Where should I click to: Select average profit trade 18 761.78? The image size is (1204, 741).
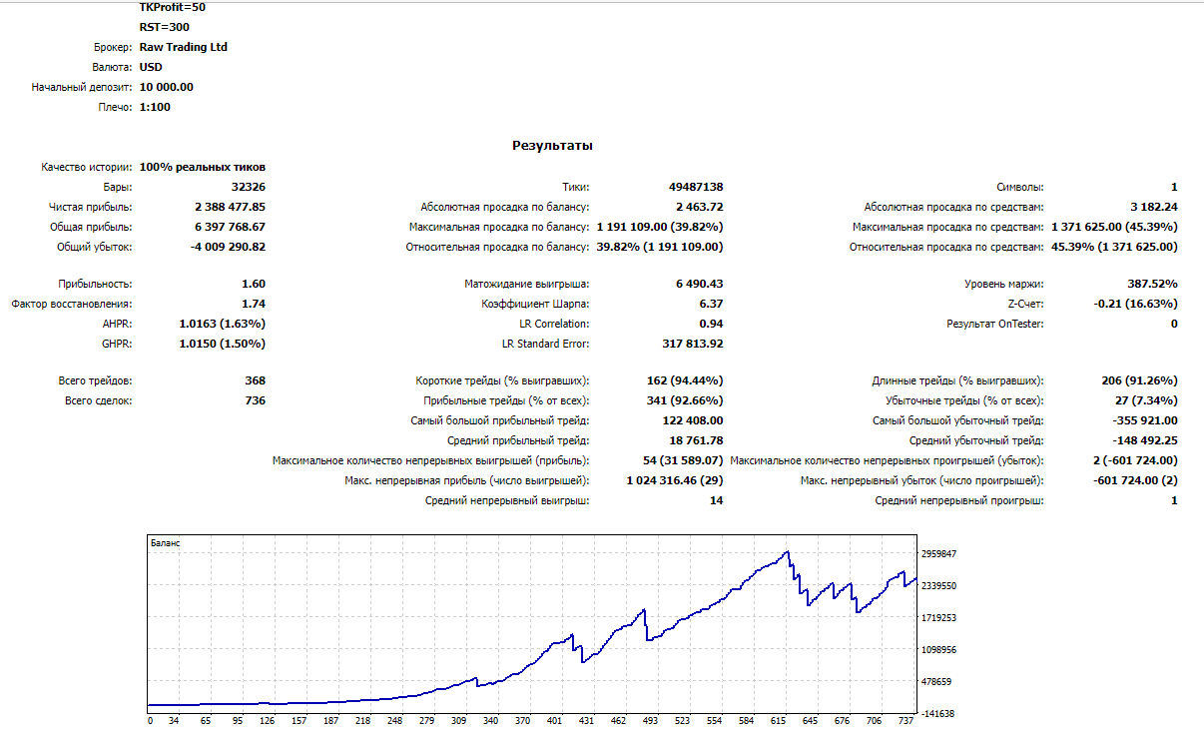pos(696,440)
